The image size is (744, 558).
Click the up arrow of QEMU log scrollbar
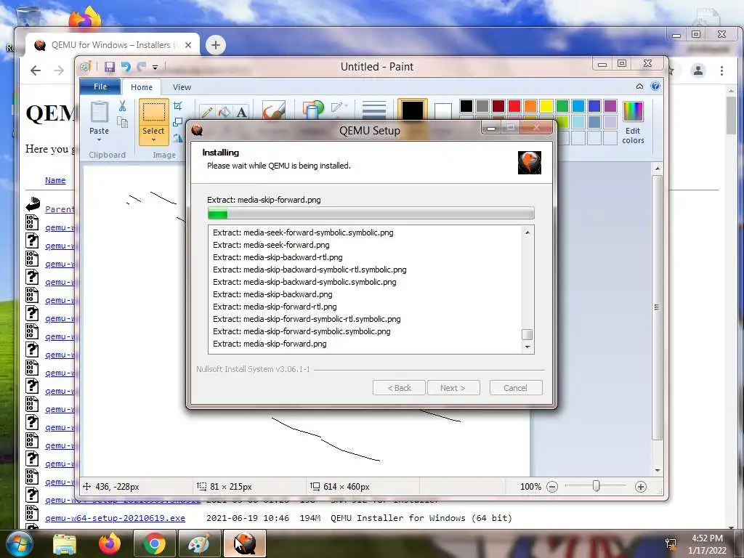tap(527, 232)
